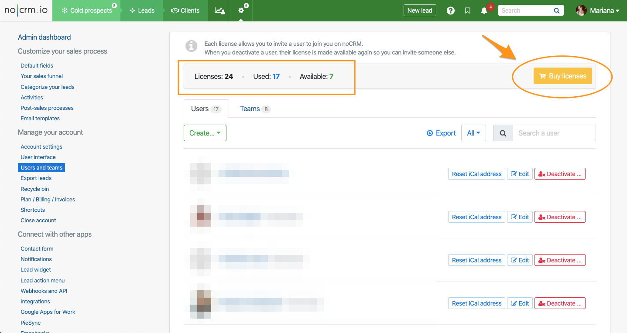
Task: Click the bookmark icon in top bar
Action: click(467, 10)
